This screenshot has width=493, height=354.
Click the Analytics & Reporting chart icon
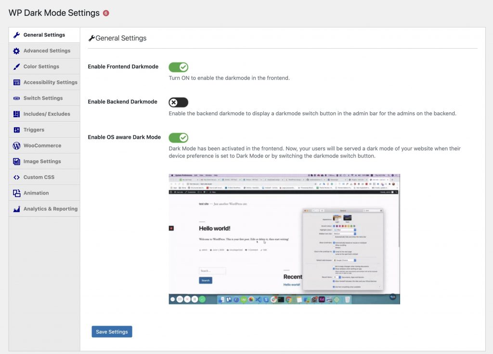[17, 209]
